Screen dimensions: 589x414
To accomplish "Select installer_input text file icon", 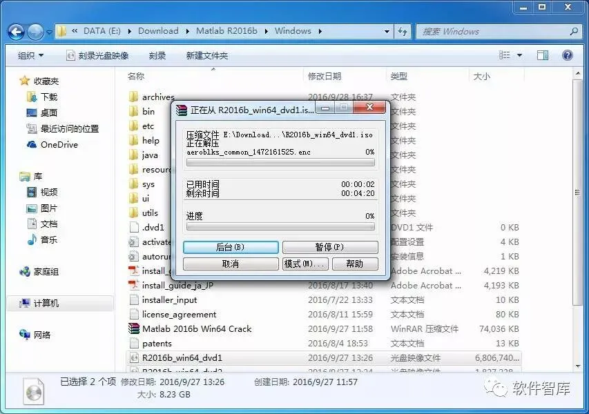I will click(x=134, y=300).
